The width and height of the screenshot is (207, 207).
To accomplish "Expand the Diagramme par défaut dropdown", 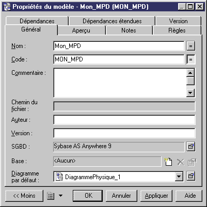I will pos(179,177).
